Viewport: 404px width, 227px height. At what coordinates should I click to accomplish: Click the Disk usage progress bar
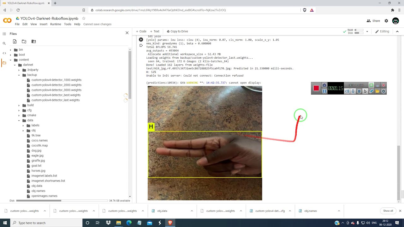click(x=62, y=201)
